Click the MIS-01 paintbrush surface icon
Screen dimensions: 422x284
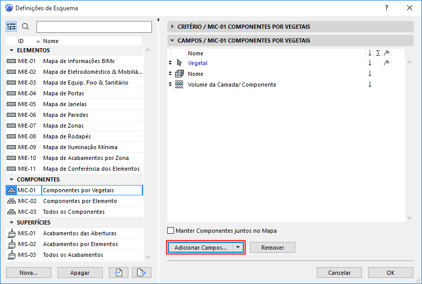tap(11, 233)
